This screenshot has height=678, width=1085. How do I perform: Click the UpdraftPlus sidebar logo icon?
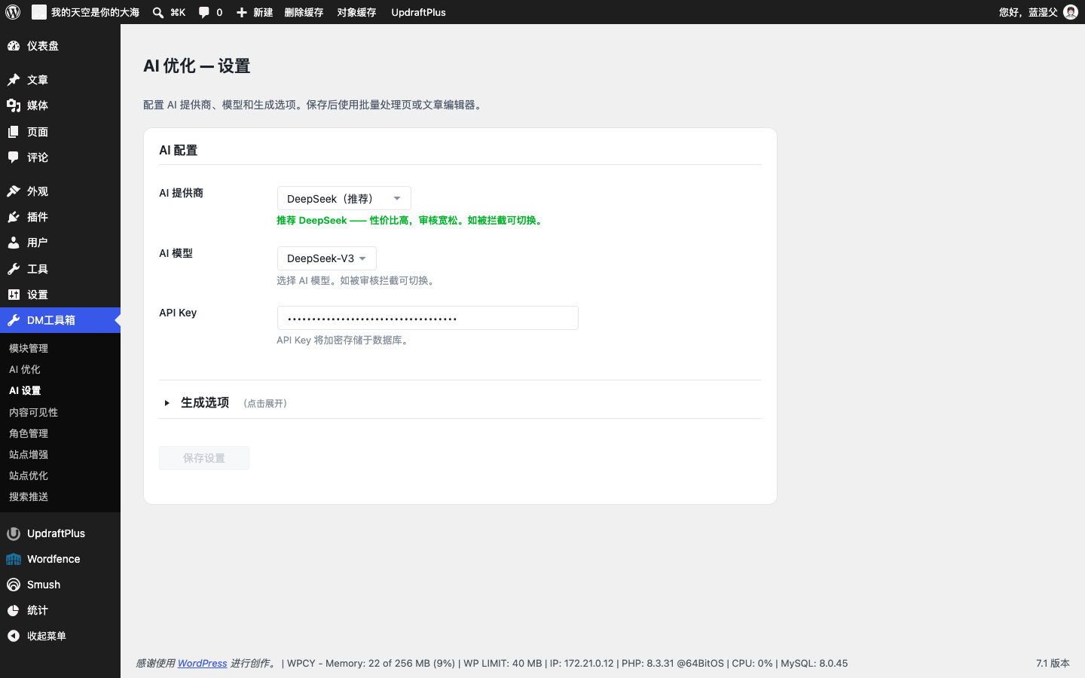pyautogui.click(x=14, y=533)
